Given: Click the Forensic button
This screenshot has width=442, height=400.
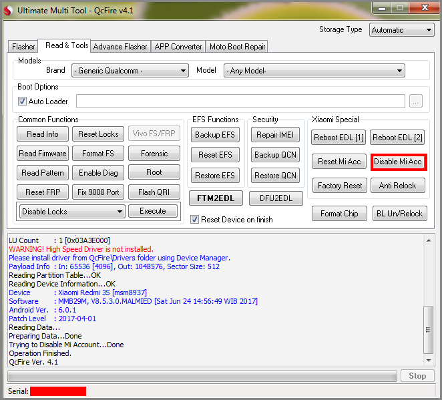Looking at the screenshot, I should pyautogui.click(x=154, y=154).
